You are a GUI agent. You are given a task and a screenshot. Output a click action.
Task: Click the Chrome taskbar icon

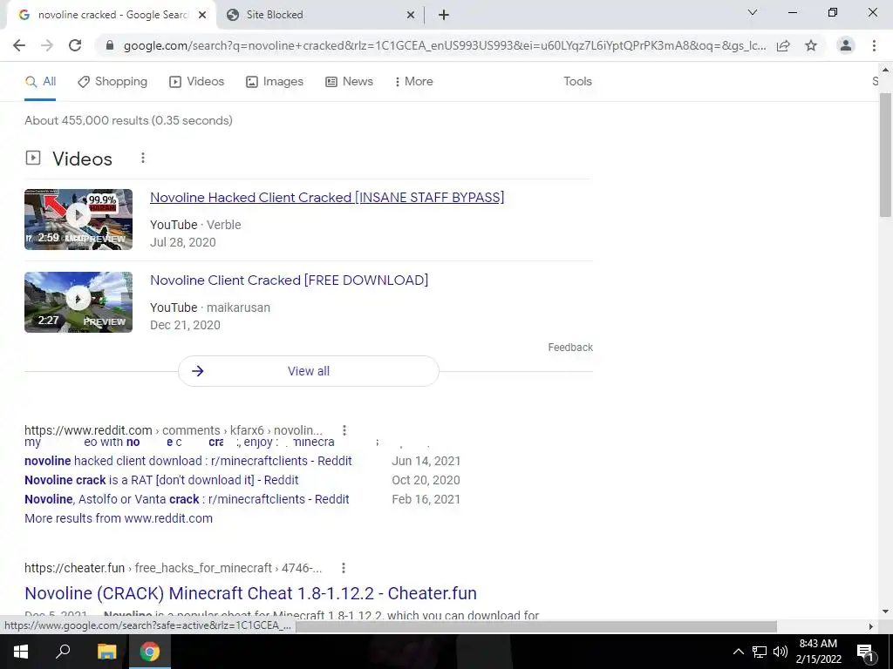[x=150, y=652]
